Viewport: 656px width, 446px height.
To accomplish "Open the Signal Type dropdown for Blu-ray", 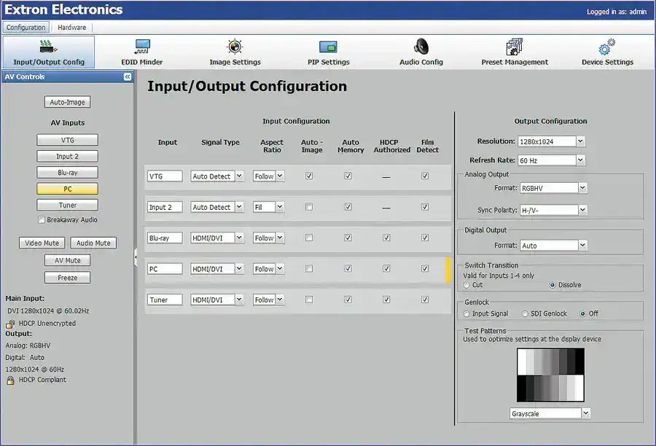I will (x=216, y=238).
